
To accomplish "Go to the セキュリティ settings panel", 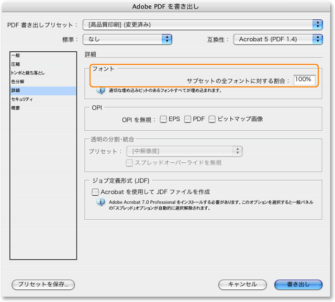I will 22,99.
